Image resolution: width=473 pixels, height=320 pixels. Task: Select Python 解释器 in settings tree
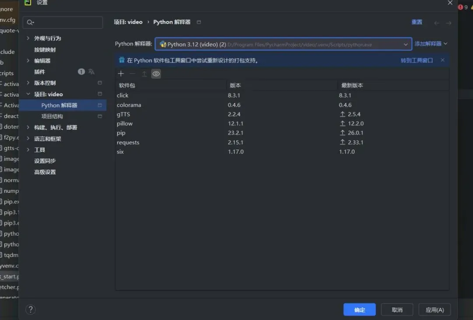tap(63, 105)
